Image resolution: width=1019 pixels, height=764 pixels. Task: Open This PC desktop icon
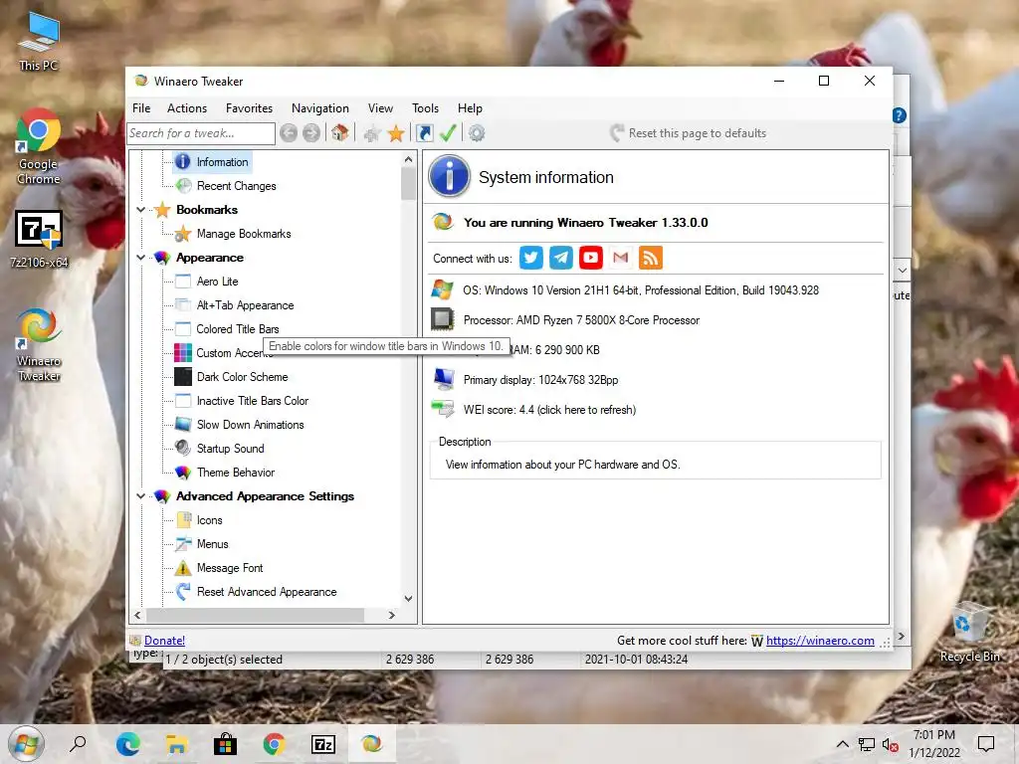39,42
